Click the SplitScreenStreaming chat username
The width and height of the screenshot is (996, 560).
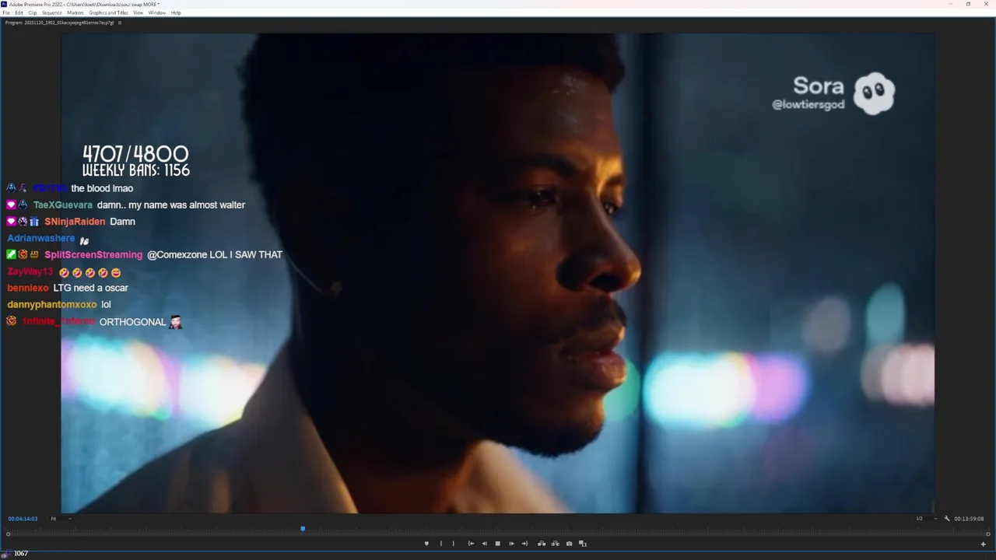click(93, 255)
